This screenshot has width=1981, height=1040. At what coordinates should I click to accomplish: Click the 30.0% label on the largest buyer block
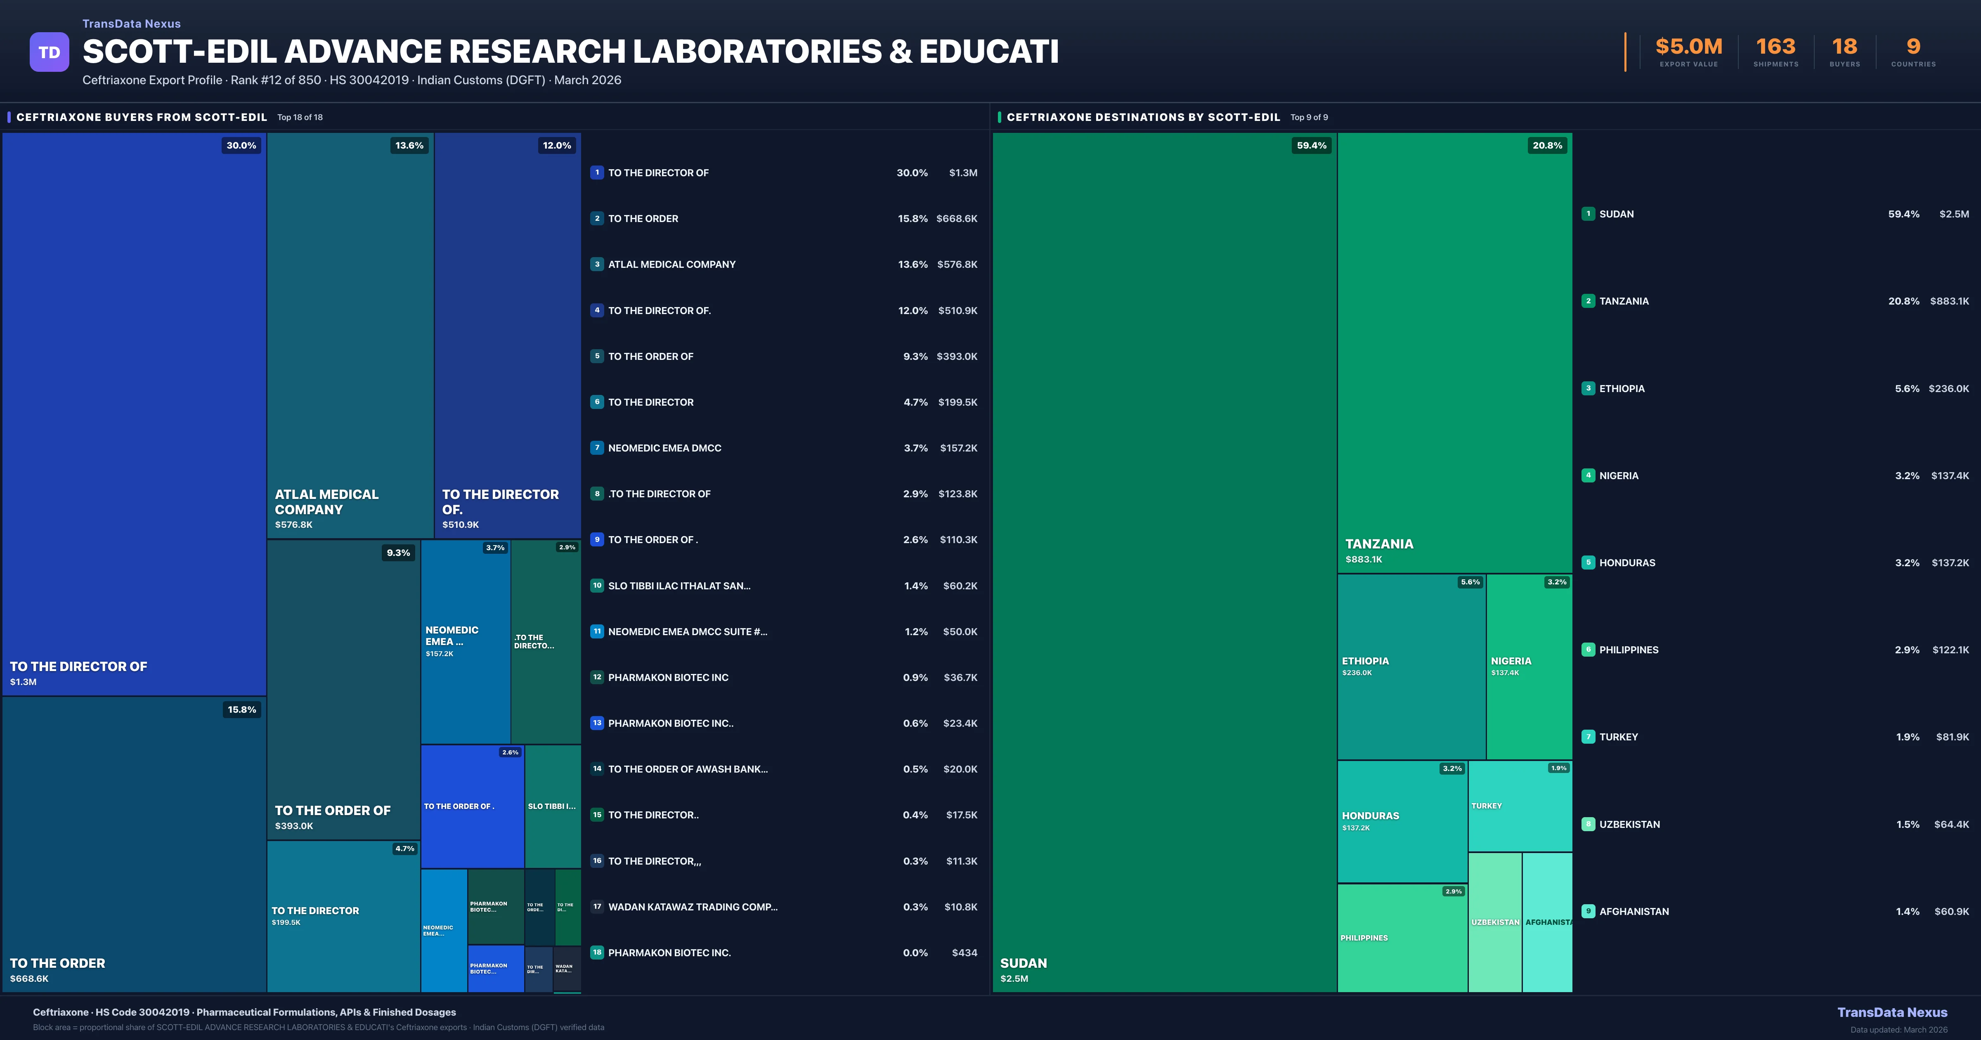(241, 145)
